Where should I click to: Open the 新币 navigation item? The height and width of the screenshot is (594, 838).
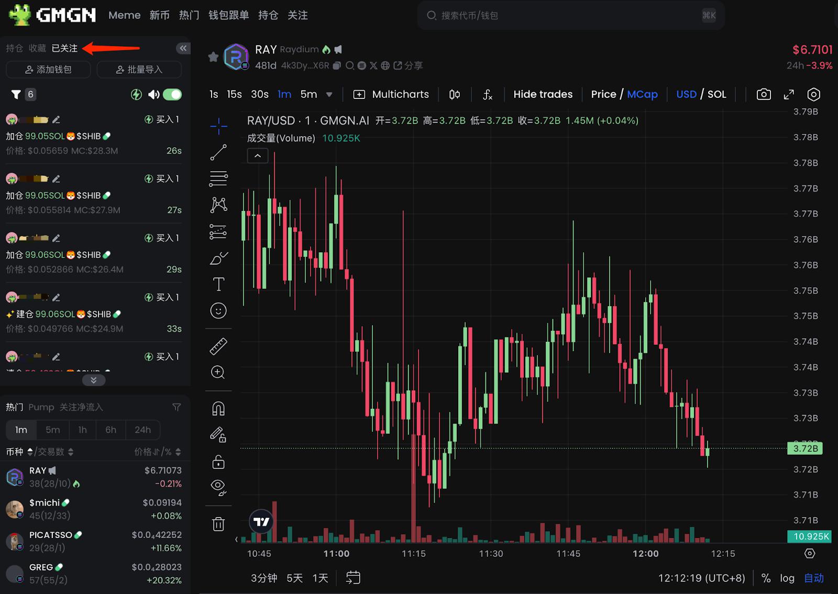159,15
